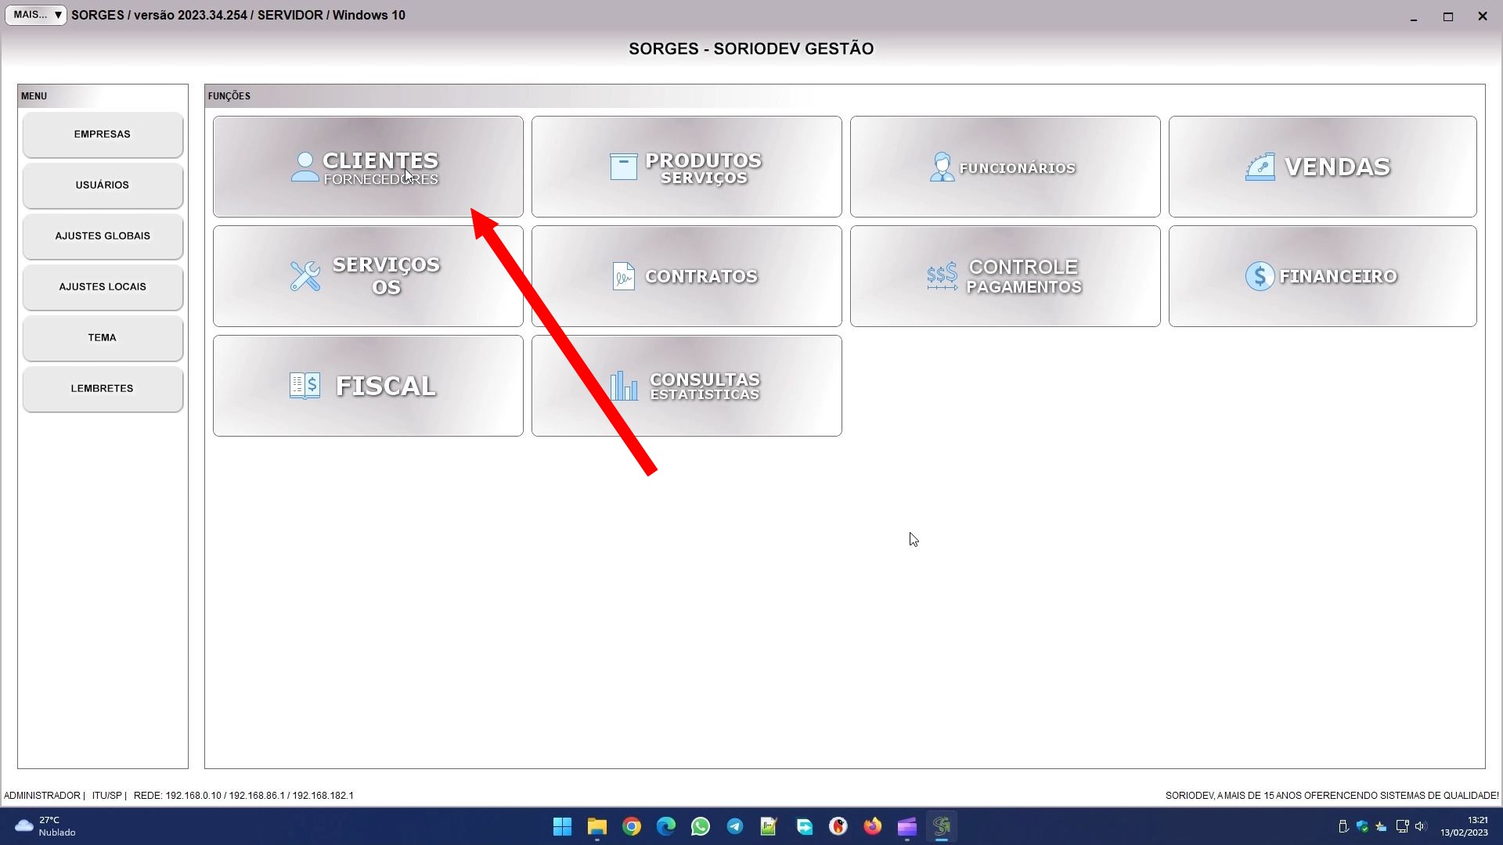1503x845 pixels.
Task: Maximize the SORGES window
Action: click(1448, 16)
